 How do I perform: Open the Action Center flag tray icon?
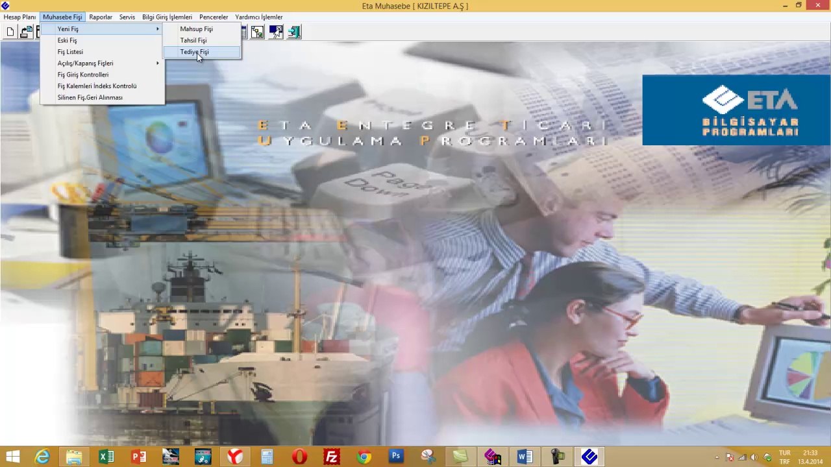click(729, 458)
